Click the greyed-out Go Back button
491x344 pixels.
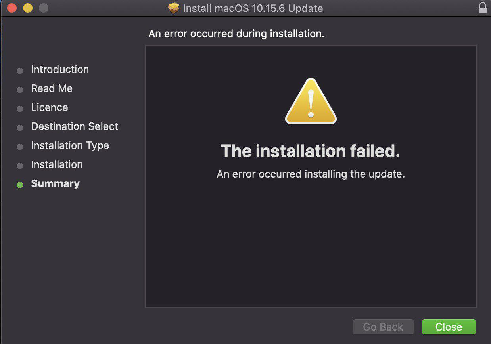(x=383, y=327)
